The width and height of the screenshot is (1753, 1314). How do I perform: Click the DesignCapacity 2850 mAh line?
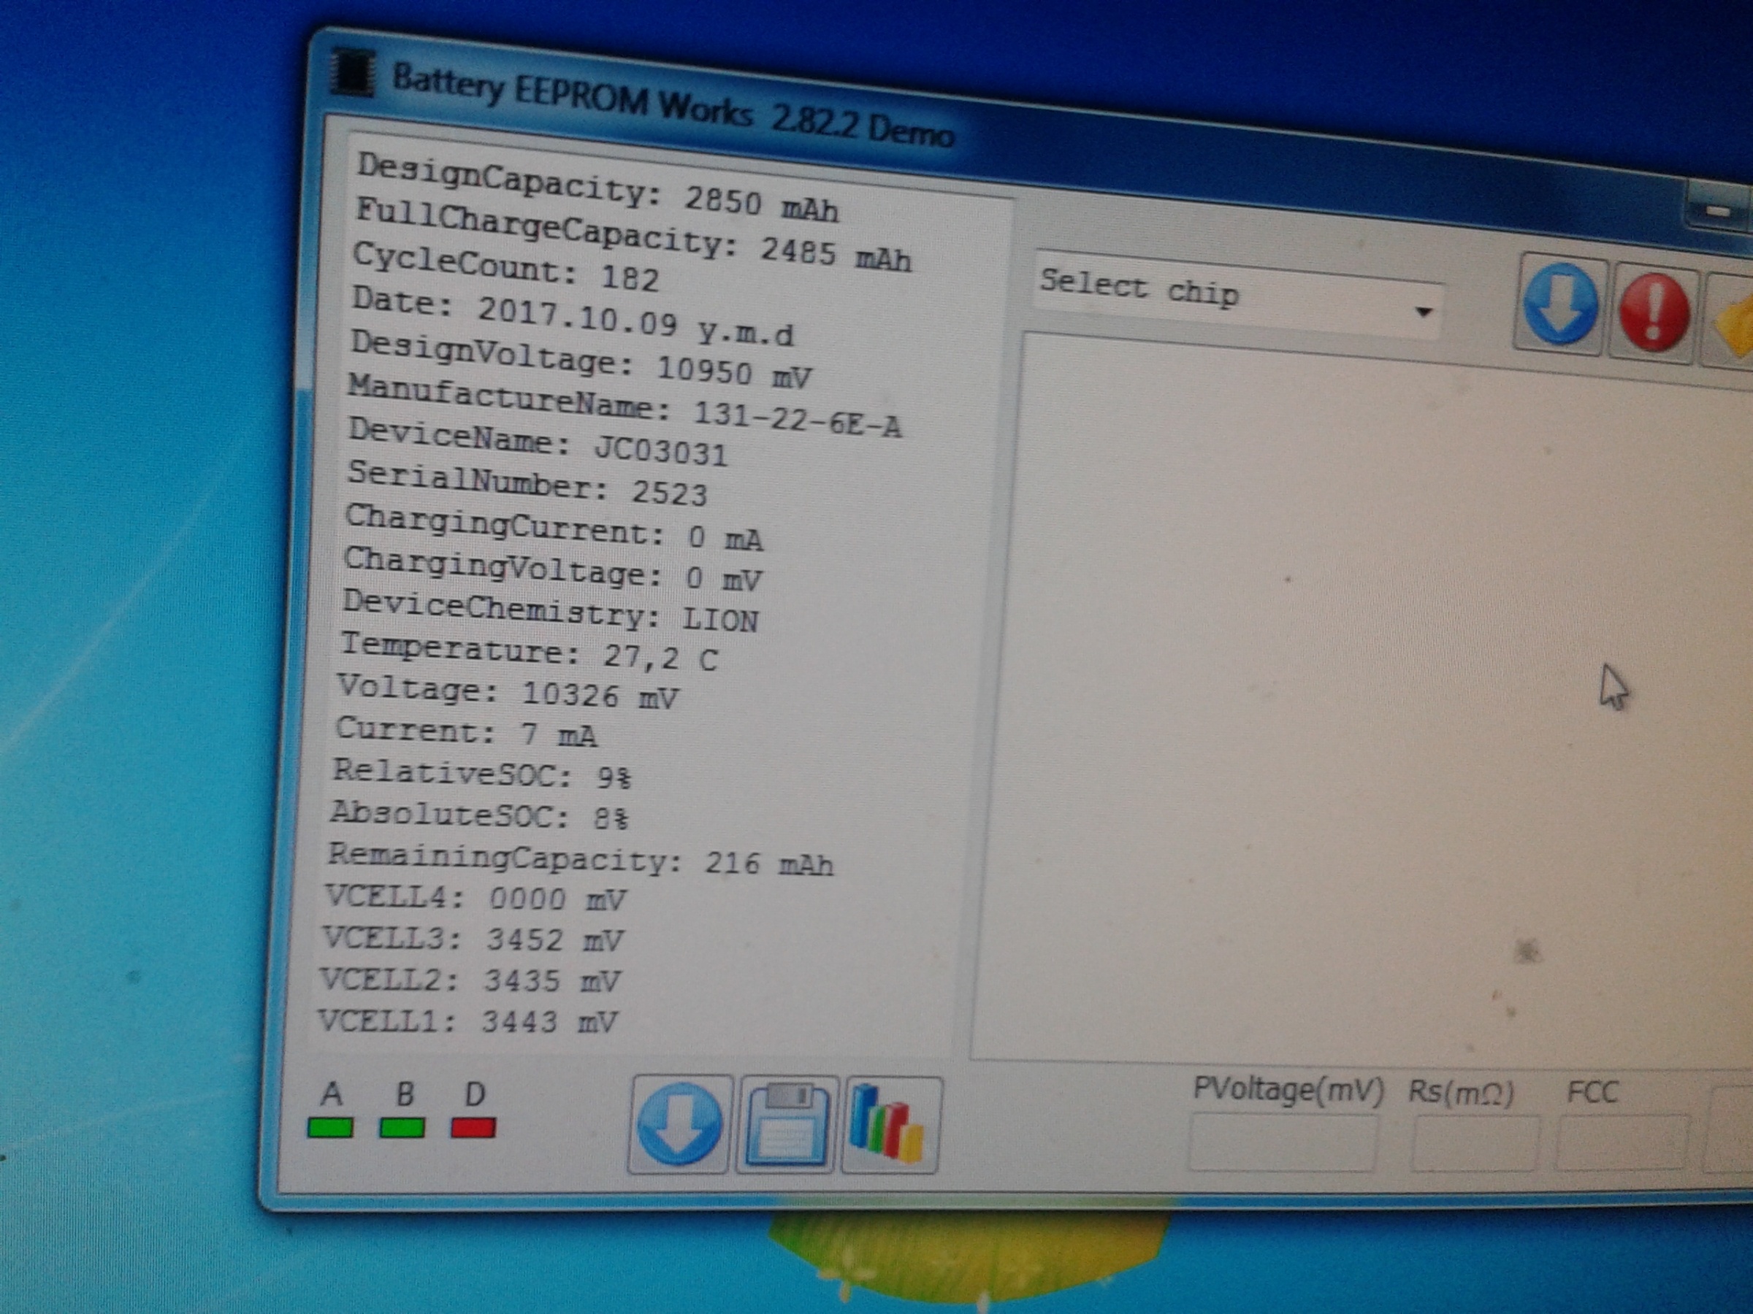click(x=597, y=187)
